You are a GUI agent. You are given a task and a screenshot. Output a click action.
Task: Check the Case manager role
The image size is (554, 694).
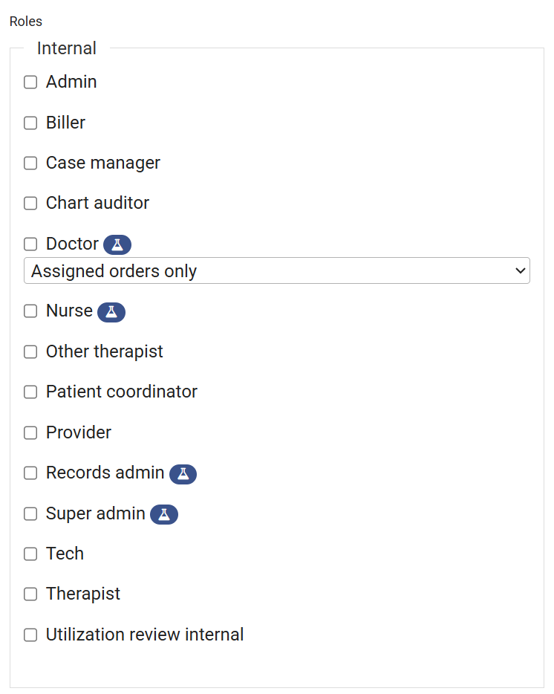[x=30, y=163]
